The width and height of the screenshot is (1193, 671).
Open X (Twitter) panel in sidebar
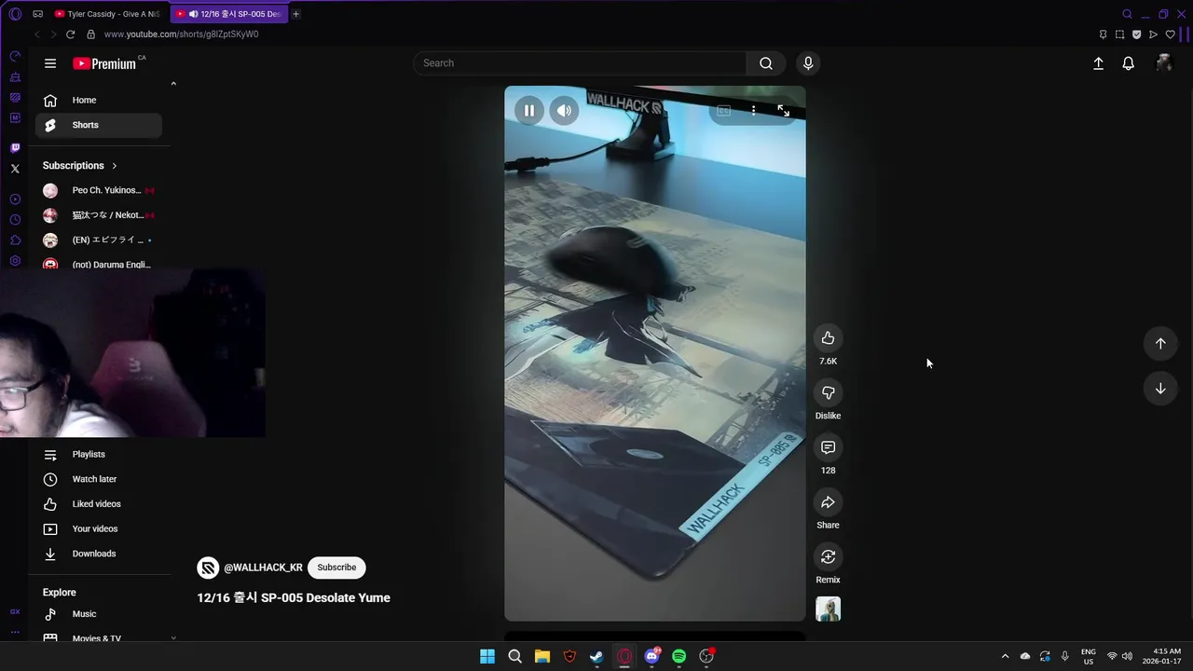coord(15,169)
